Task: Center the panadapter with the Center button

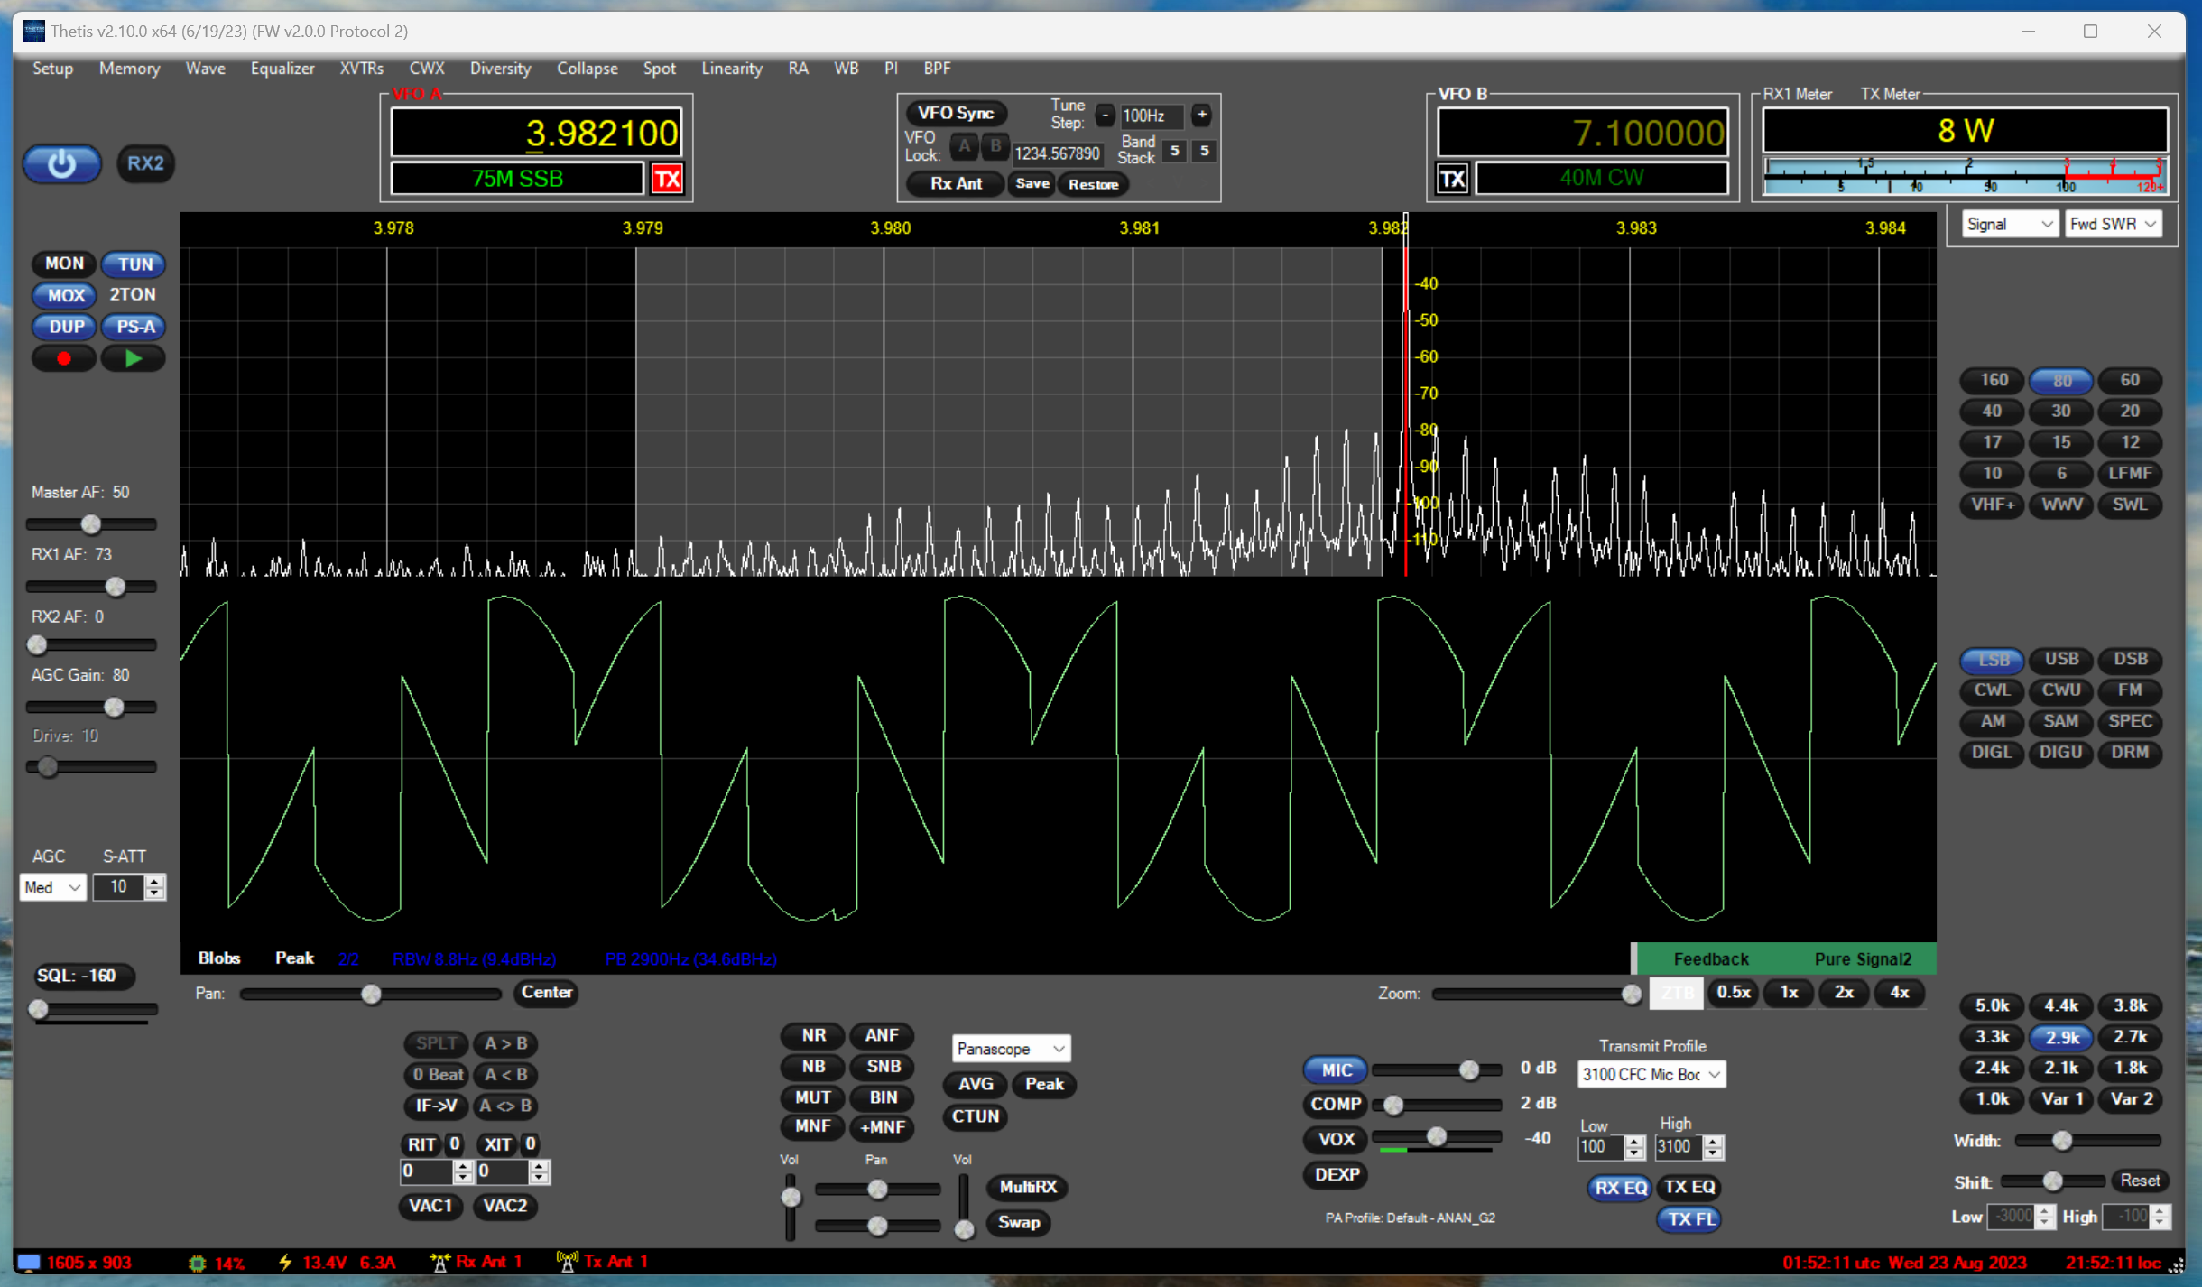Action: click(546, 993)
